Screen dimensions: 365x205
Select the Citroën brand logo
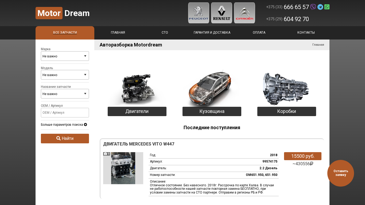point(244,13)
